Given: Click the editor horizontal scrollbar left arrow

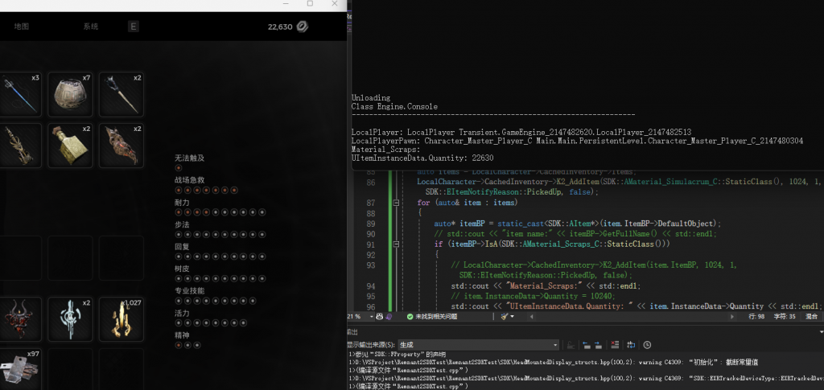Looking at the screenshot, I should coord(530,317).
